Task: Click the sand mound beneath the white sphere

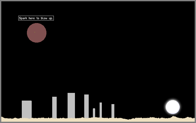Action: 173,118
